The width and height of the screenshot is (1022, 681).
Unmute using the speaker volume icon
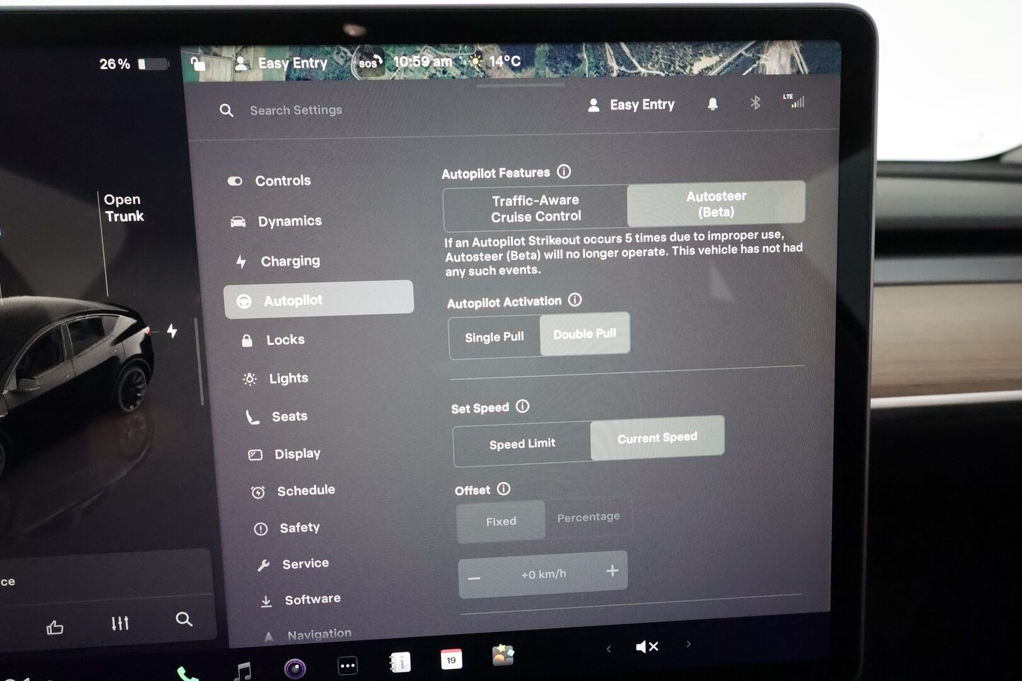pos(647,646)
